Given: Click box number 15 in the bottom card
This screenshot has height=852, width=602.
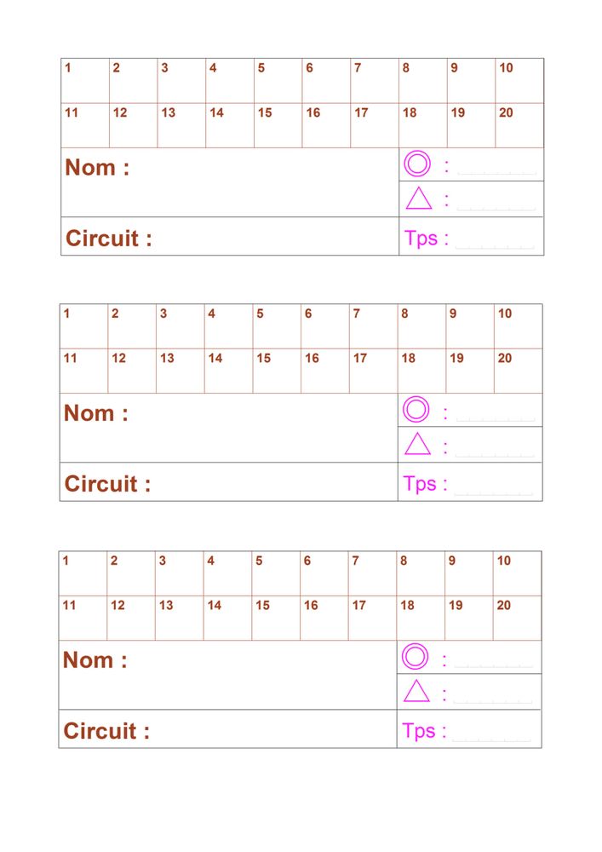Looking at the screenshot, I should click(276, 618).
